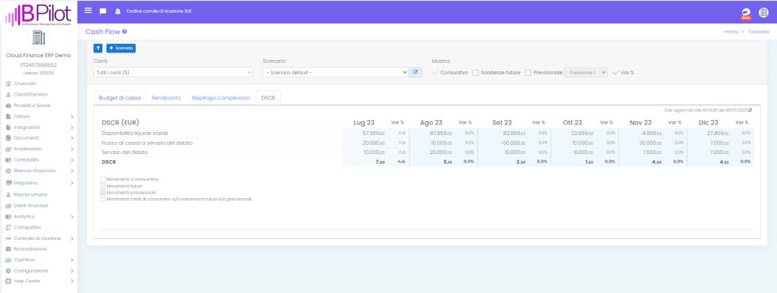Click the 'Dic 23' column header
The height and width of the screenshot is (293, 777).
point(708,122)
